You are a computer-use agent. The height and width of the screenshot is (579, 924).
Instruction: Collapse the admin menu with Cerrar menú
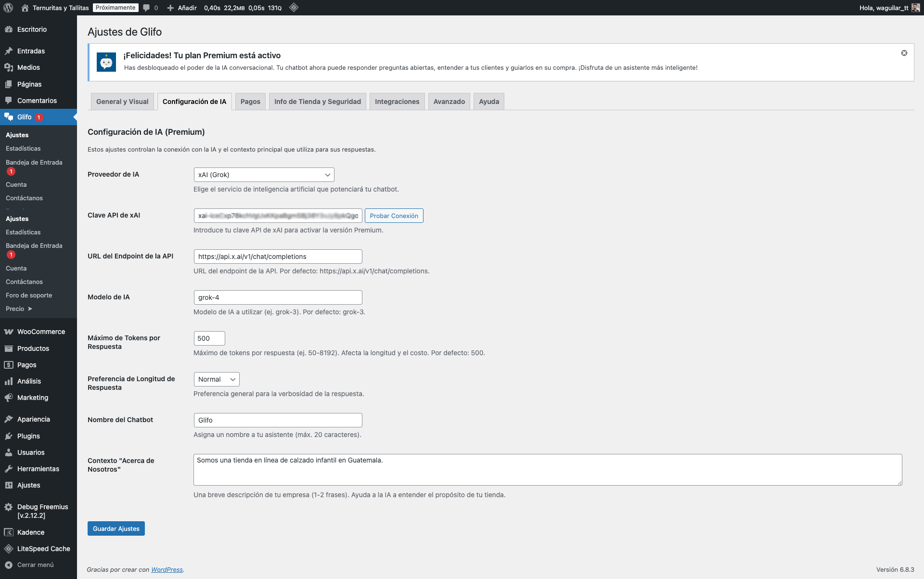point(35,565)
